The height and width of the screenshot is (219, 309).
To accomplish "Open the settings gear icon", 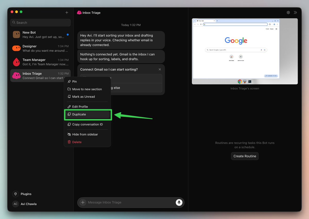I will [288, 13].
